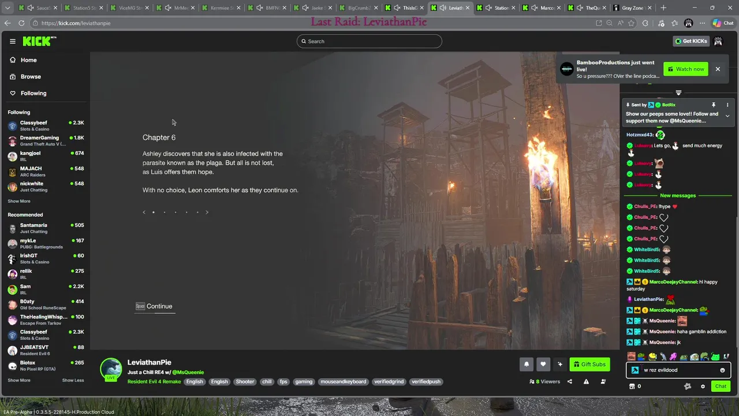Open emoji picker in chat input
This screenshot has height=416, width=739.
pyautogui.click(x=722, y=370)
